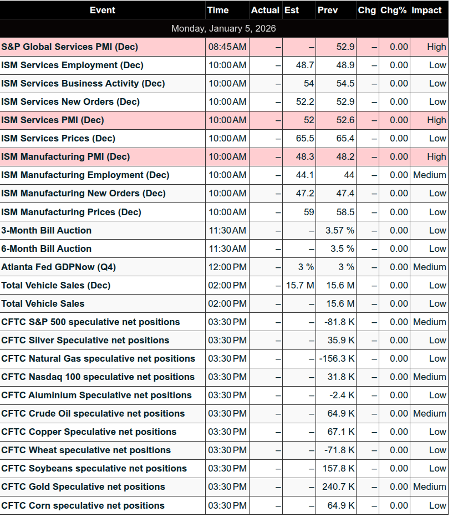The height and width of the screenshot is (522, 458).
Task: Click the Actual column header
Action: pyautogui.click(x=265, y=10)
